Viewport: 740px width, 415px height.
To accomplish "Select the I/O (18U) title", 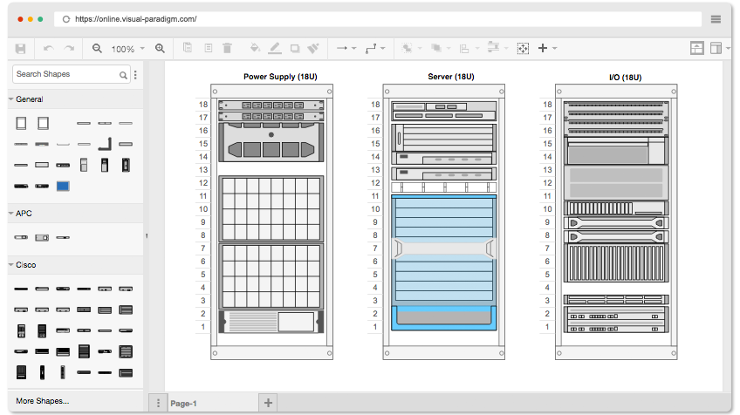I will click(626, 78).
